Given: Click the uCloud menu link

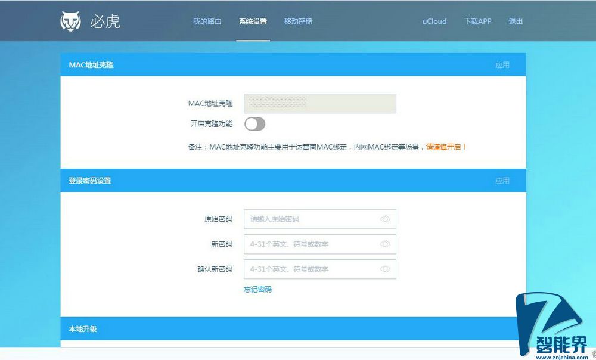Looking at the screenshot, I should [434, 21].
